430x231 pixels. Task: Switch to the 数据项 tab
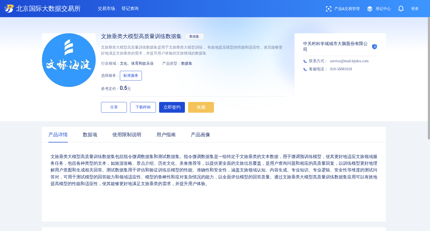(x=90, y=135)
